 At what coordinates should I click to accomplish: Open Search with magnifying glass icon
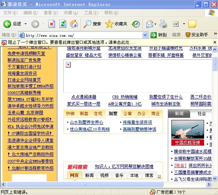(87, 24)
